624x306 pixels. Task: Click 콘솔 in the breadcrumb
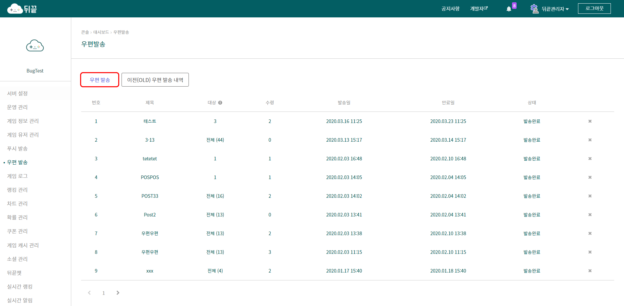[85, 32]
